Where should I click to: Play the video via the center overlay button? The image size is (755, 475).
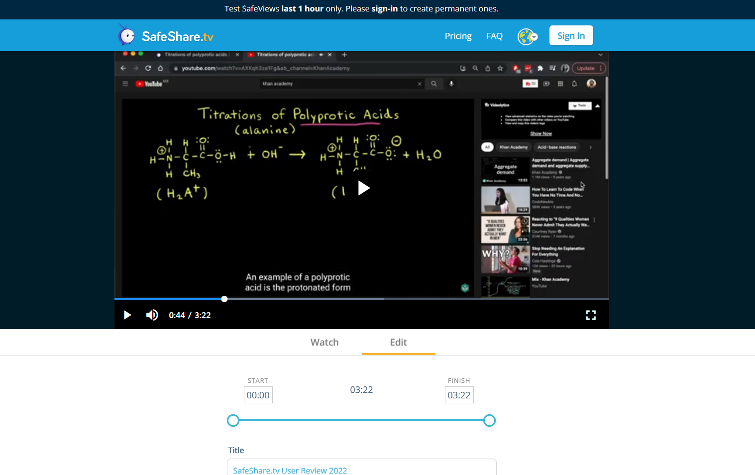pyautogui.click(x=364, y=188)
